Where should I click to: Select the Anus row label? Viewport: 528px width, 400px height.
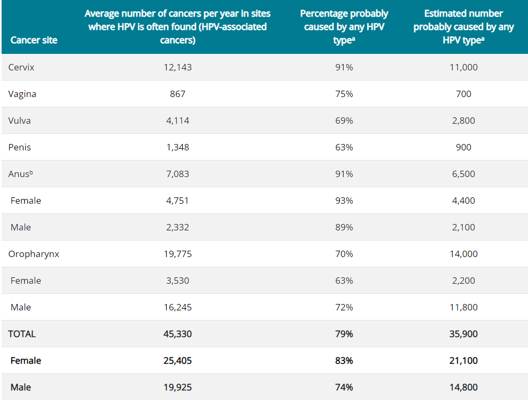coord(20,174)
